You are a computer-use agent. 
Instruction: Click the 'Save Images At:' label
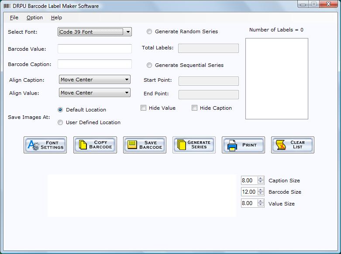pos(29,117)
